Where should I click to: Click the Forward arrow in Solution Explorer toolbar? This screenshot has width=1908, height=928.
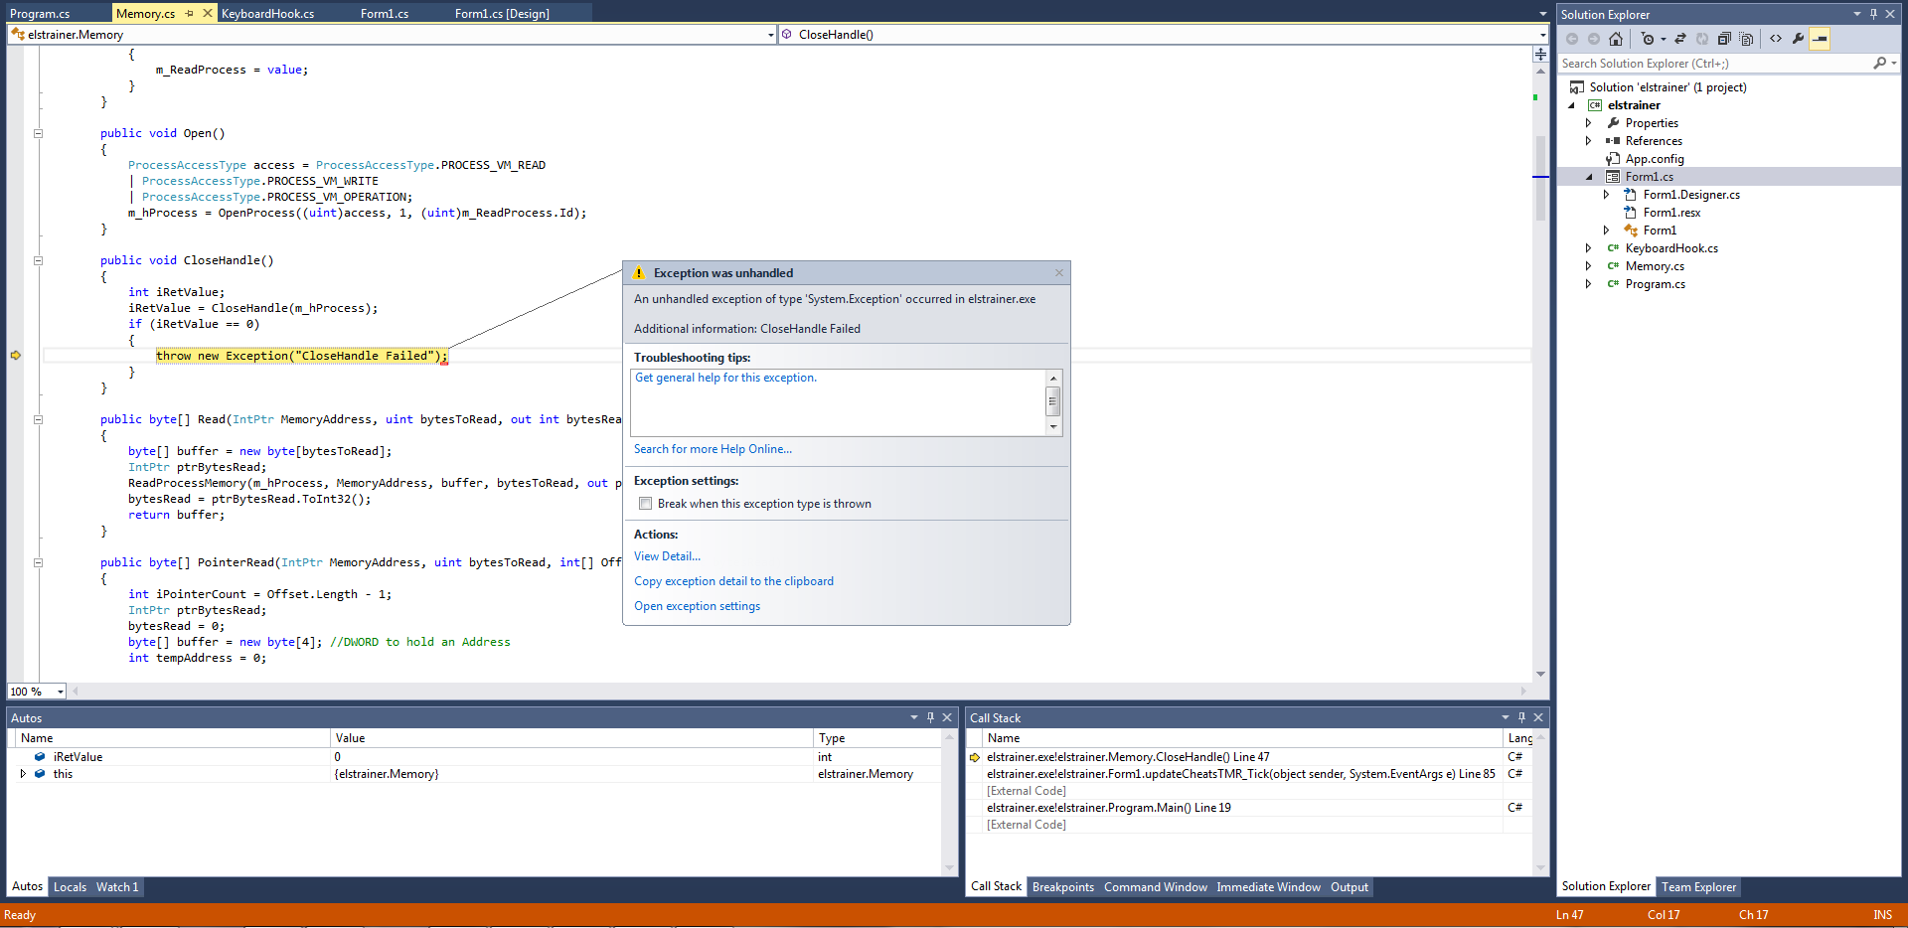pyautogui.click(x=1594, y=39)
